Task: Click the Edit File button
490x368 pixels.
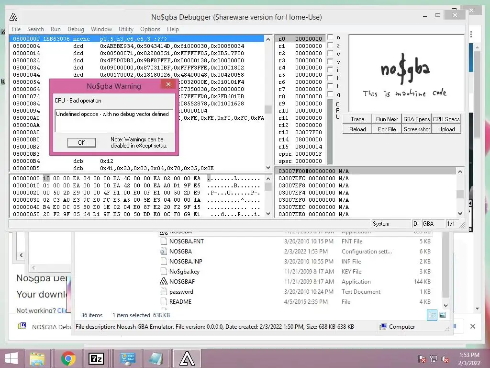Action: pos(387,129)
